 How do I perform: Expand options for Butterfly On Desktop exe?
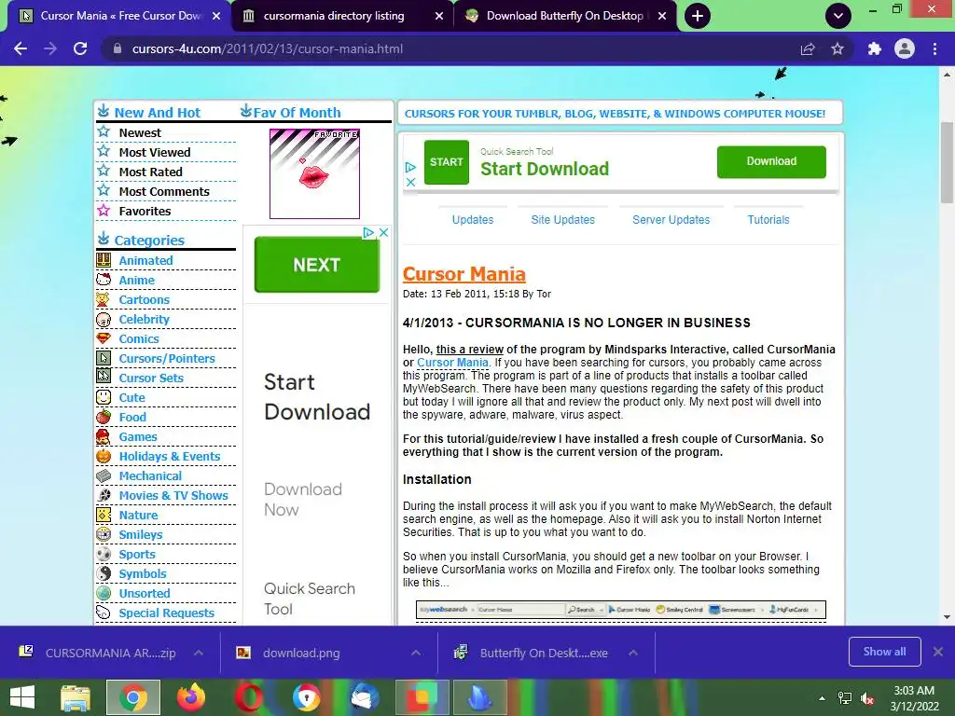coord(633,653)
